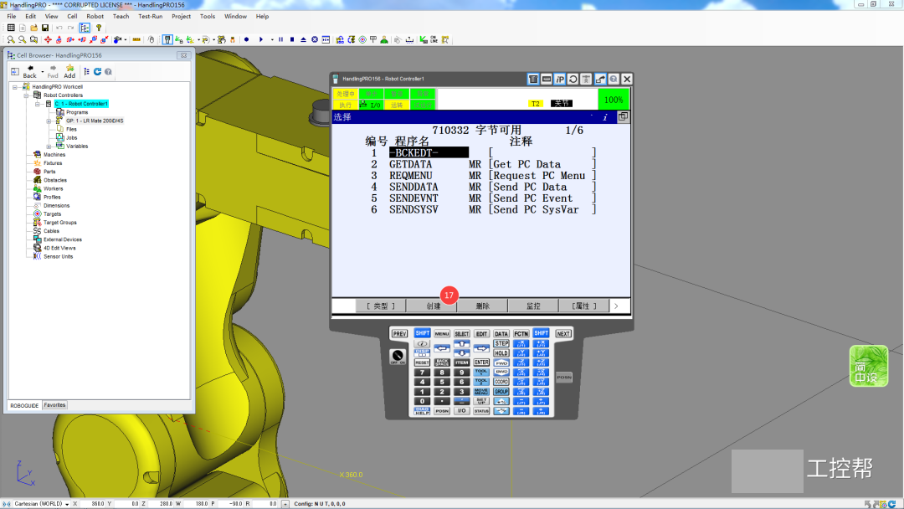Collapse the HandlingPRO Workcell tree node

coord(15,86)
